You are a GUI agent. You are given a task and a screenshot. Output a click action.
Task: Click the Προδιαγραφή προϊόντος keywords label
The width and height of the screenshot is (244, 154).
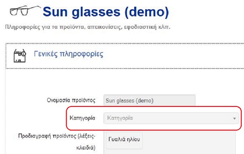pos(57,142)
